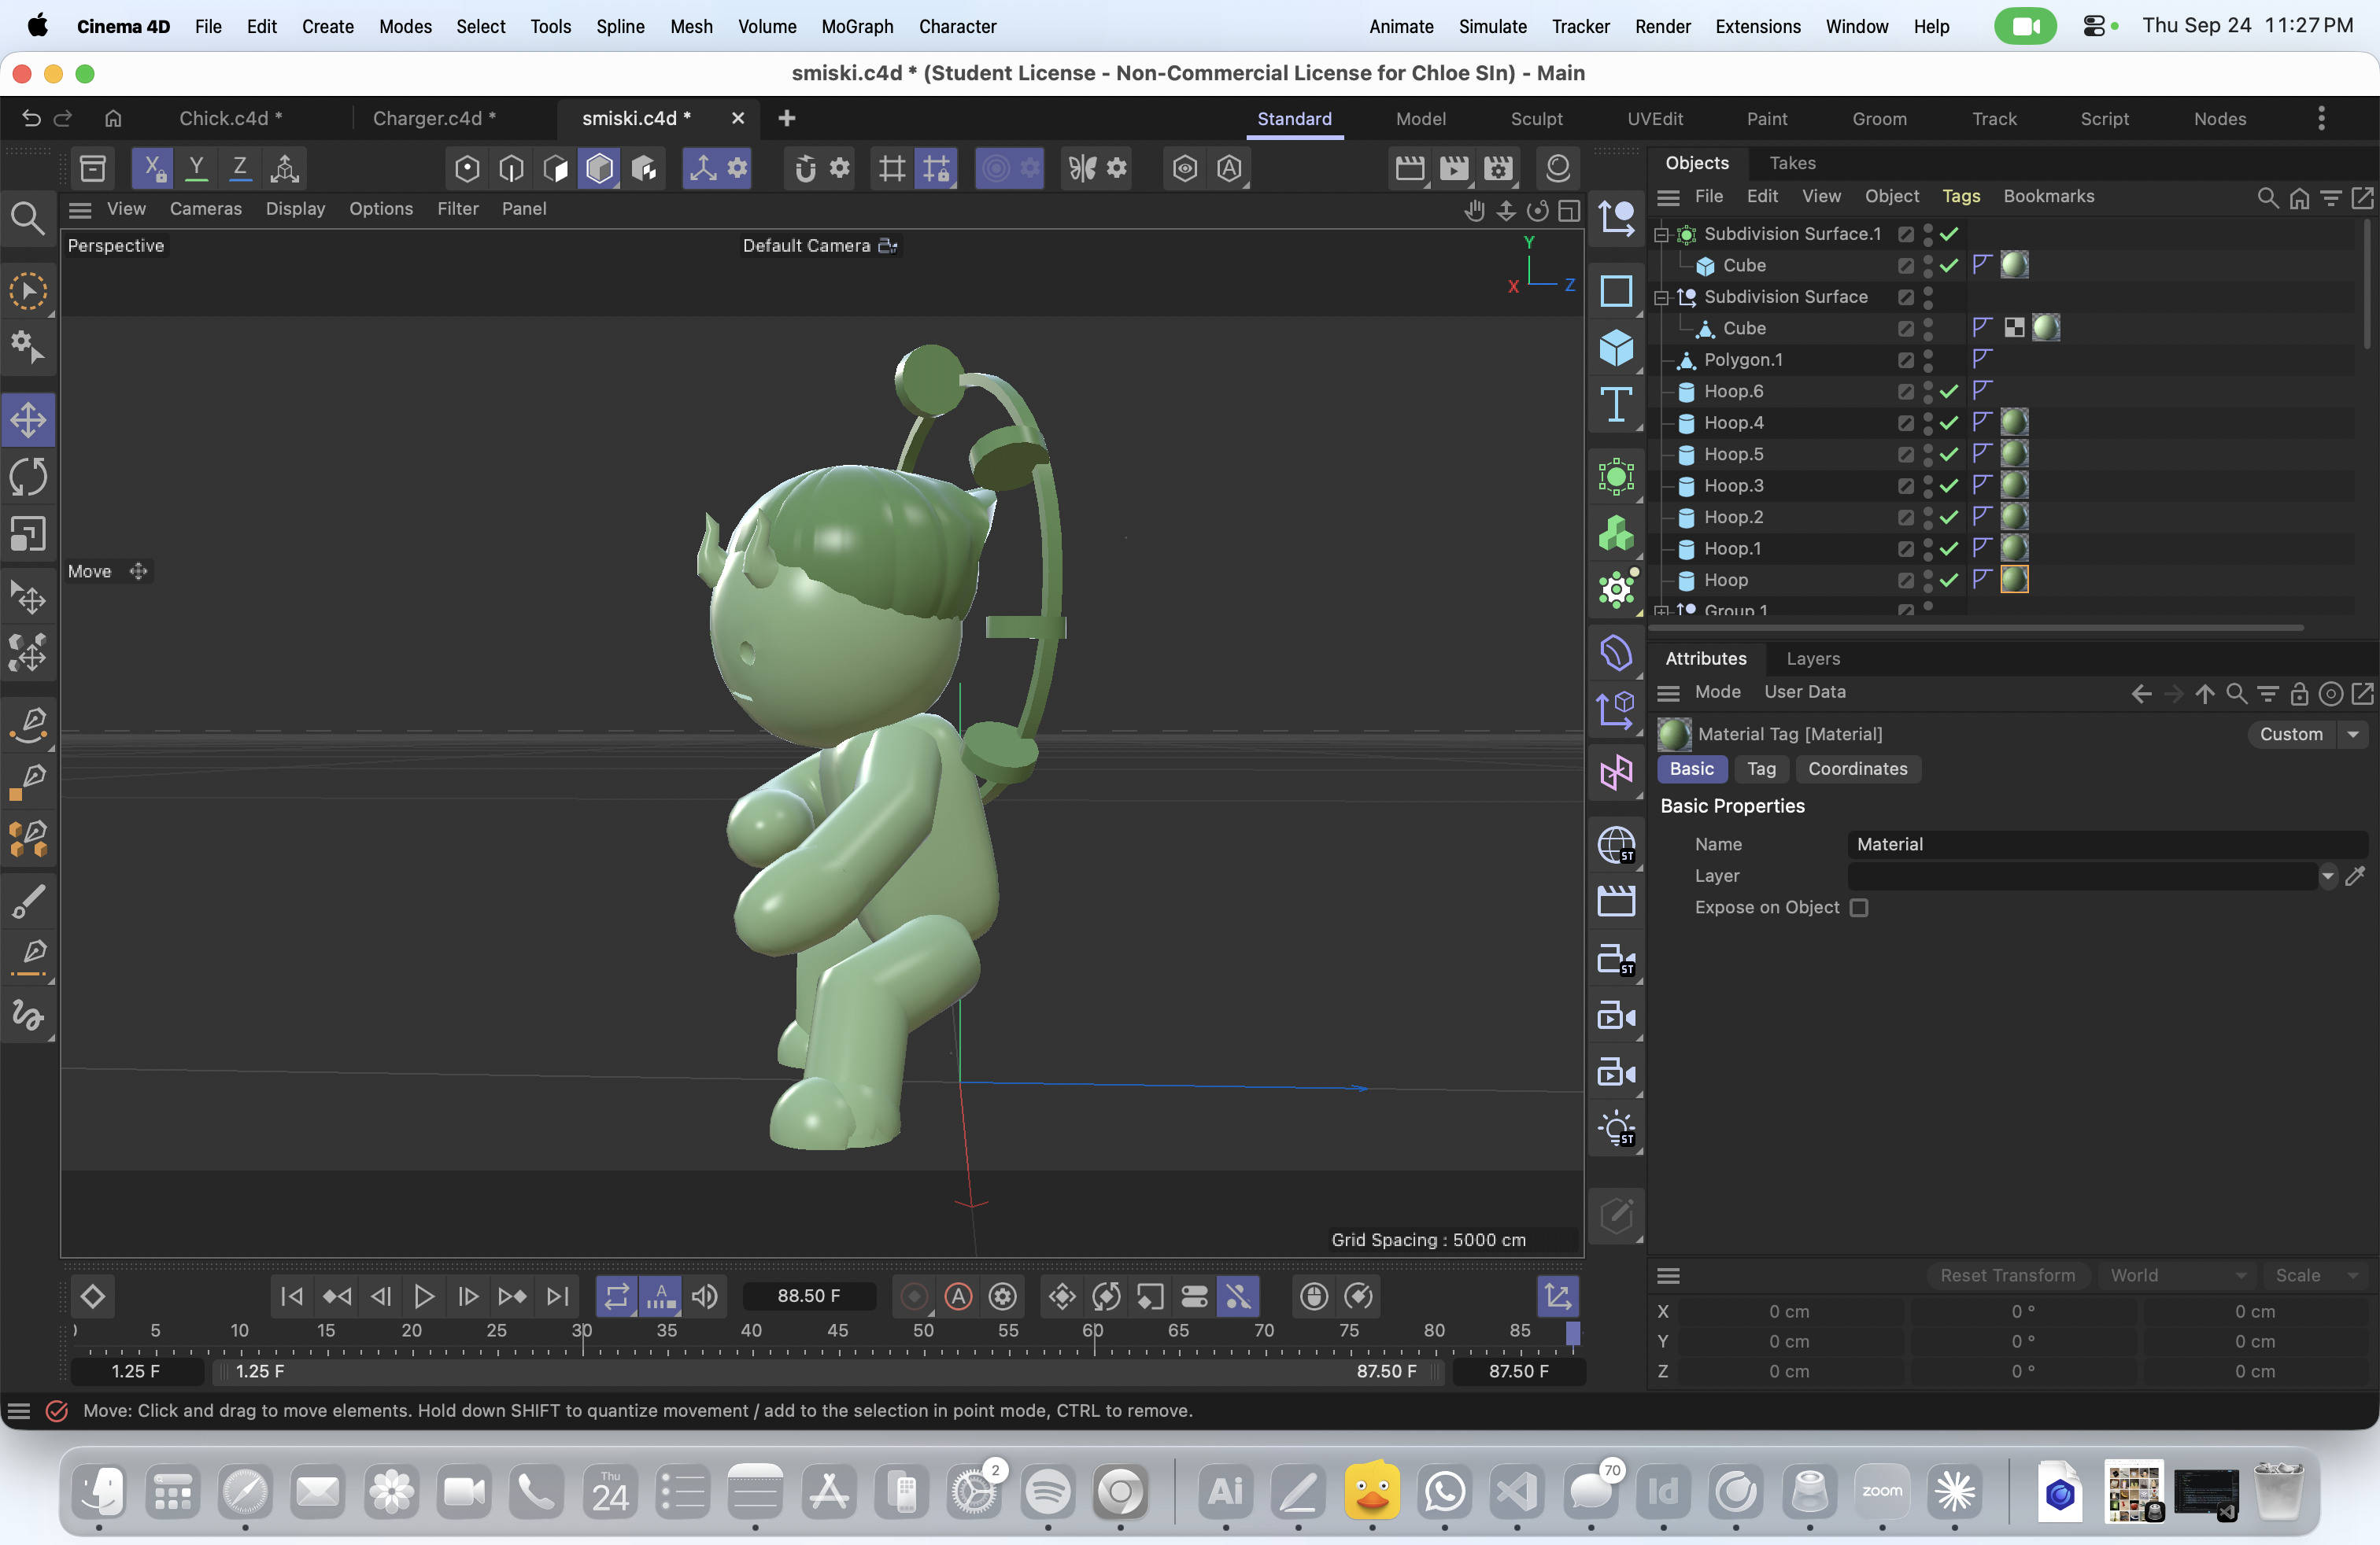This screenshot has width=2380, height=1545.
Task: Open the layout options three-dot menu
Action: tap(2321, 119)
